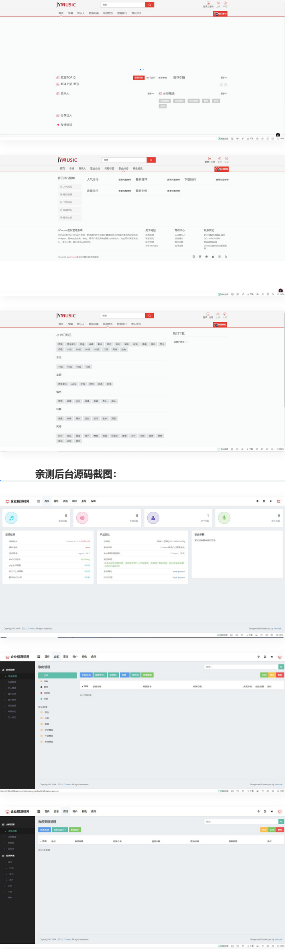This screenshot has height=949, width=285.
Task: Select 最新上传 in the ranking sidebar list
Action: click(x=67, y=217)
